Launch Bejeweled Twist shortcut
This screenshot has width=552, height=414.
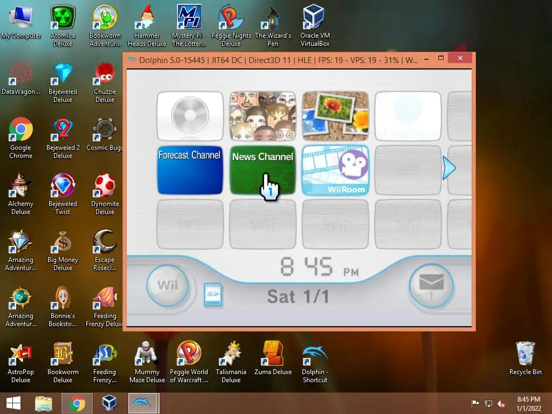tap(63, 194)
